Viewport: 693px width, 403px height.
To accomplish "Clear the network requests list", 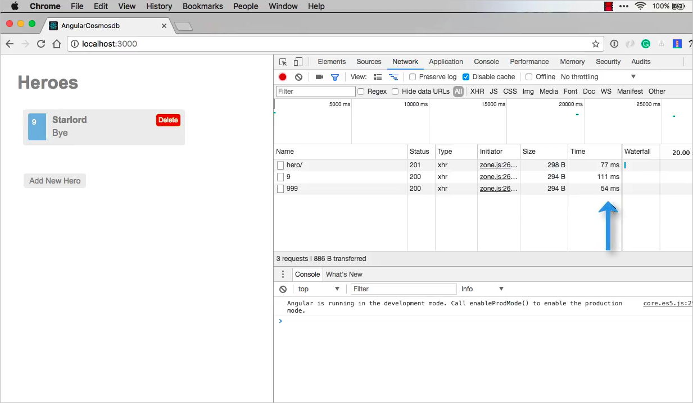I will pyautogui.click(x=298, y=76).
